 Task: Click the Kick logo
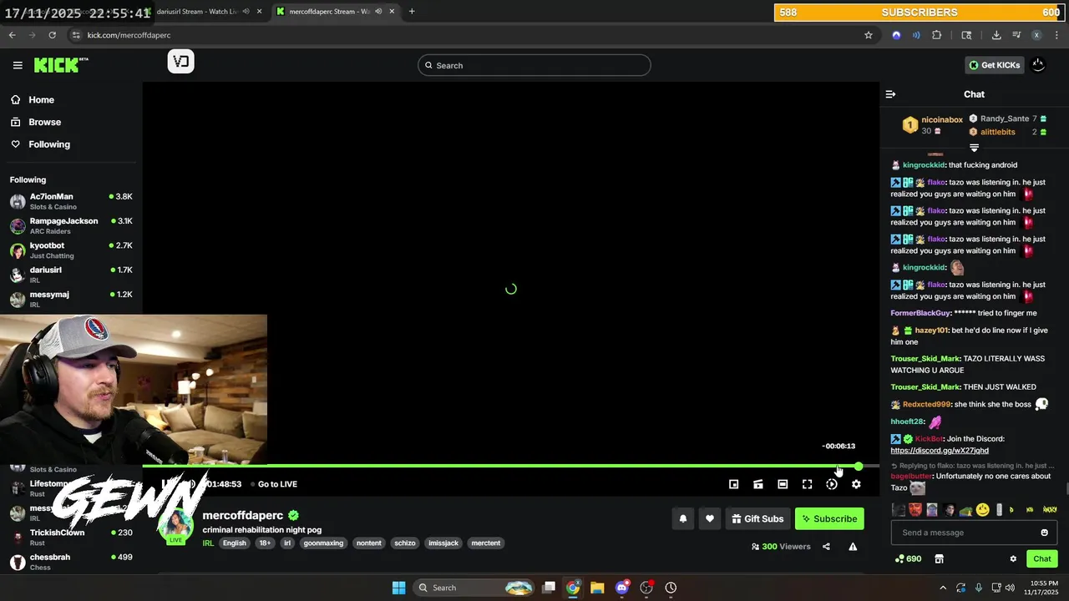tap(61, 65)
